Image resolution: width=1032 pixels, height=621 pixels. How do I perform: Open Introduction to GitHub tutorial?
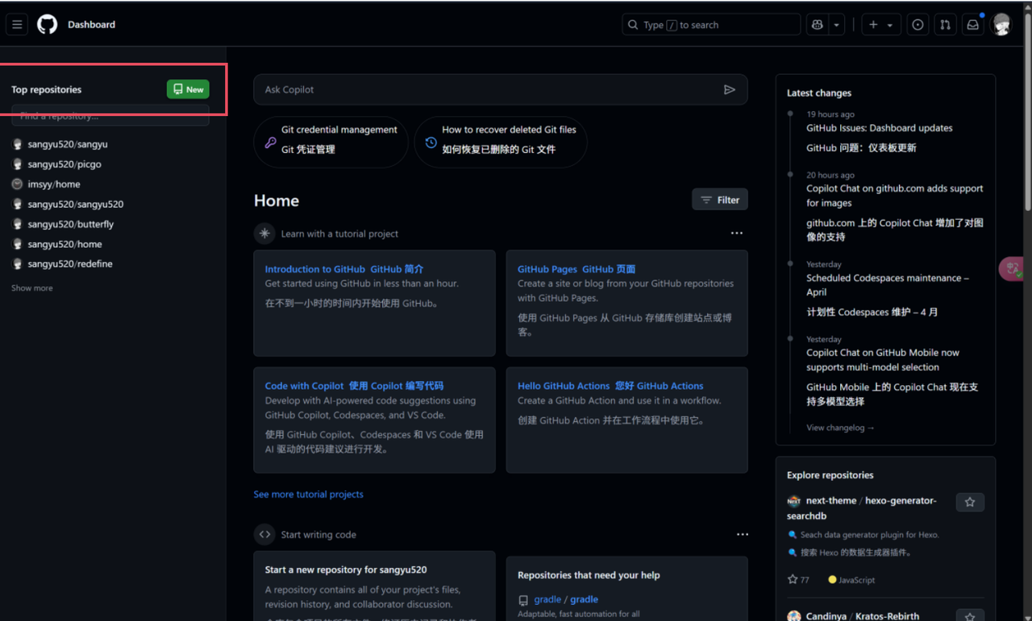344,269
